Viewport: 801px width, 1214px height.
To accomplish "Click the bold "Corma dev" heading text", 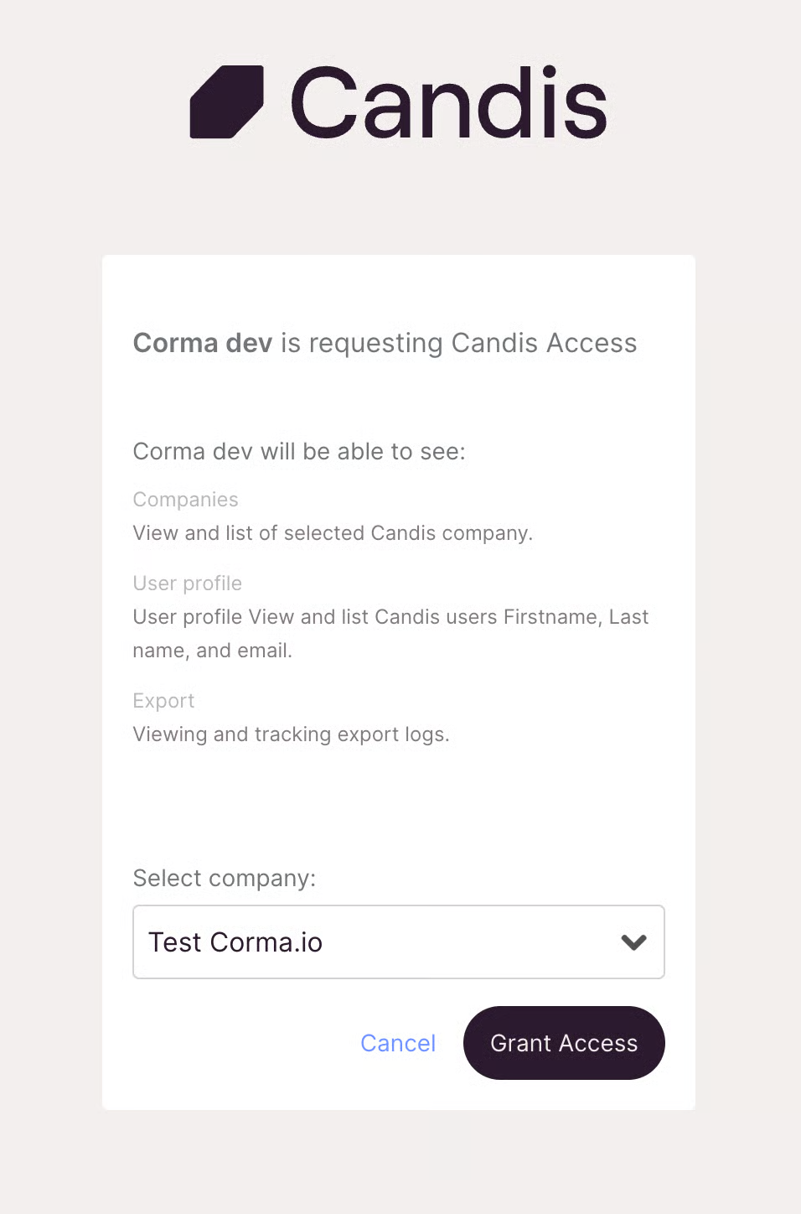I will coord(203,343).
